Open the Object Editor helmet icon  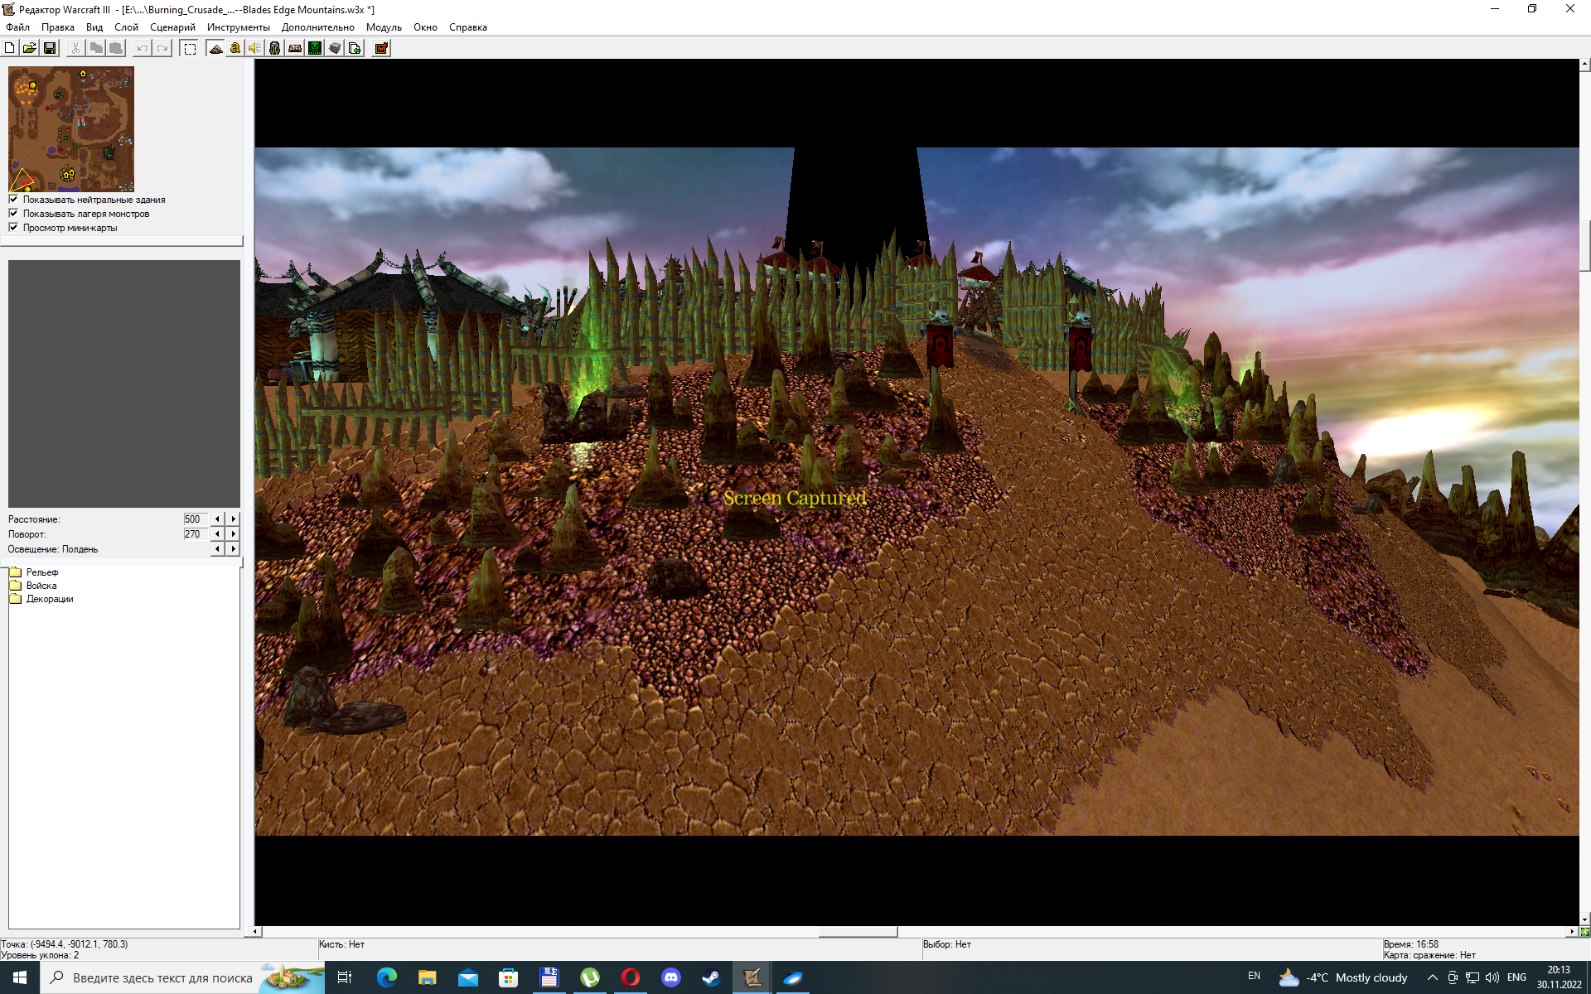(275, 48)
